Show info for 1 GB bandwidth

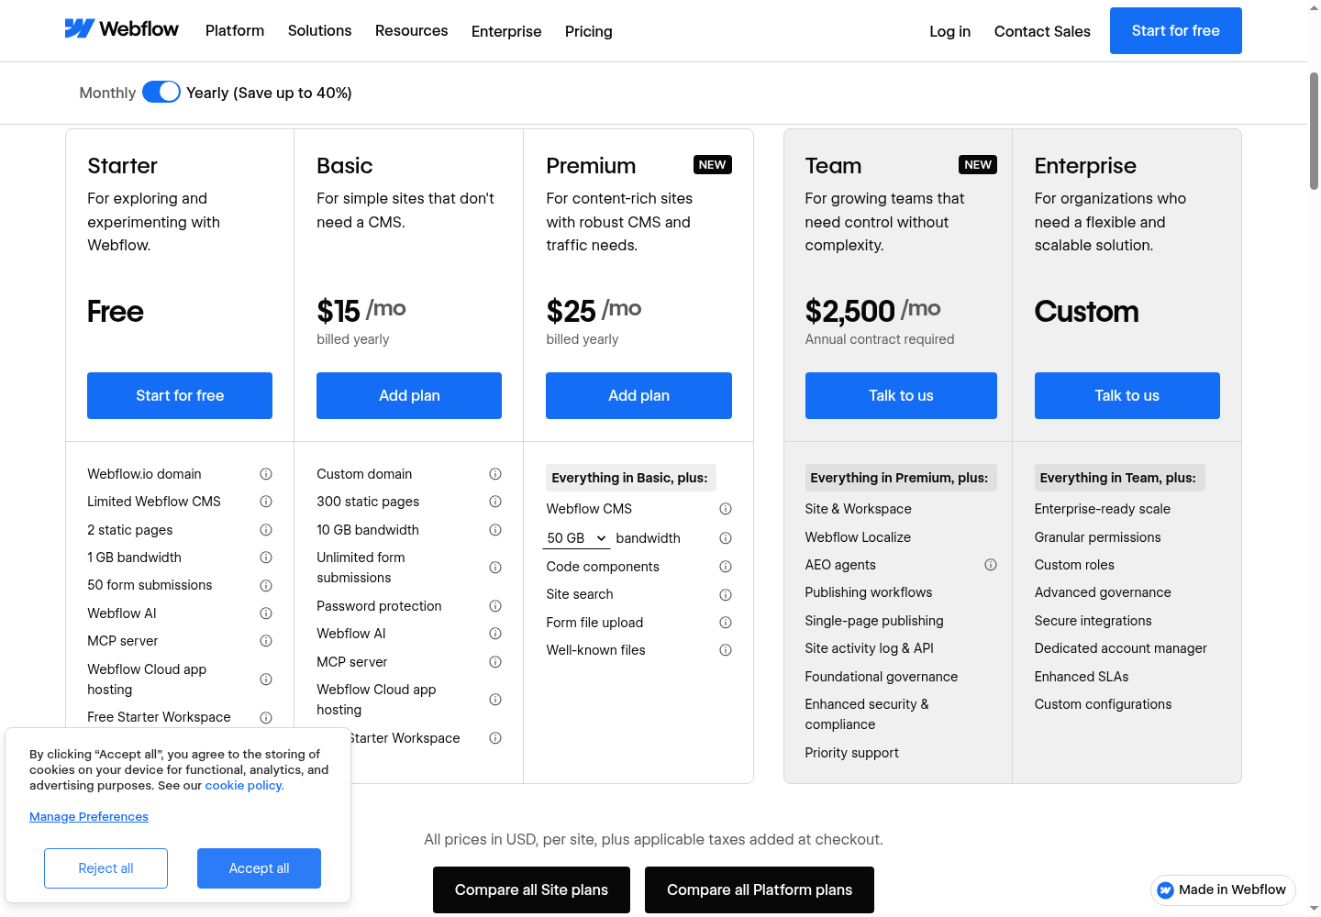tap(266, 558)
